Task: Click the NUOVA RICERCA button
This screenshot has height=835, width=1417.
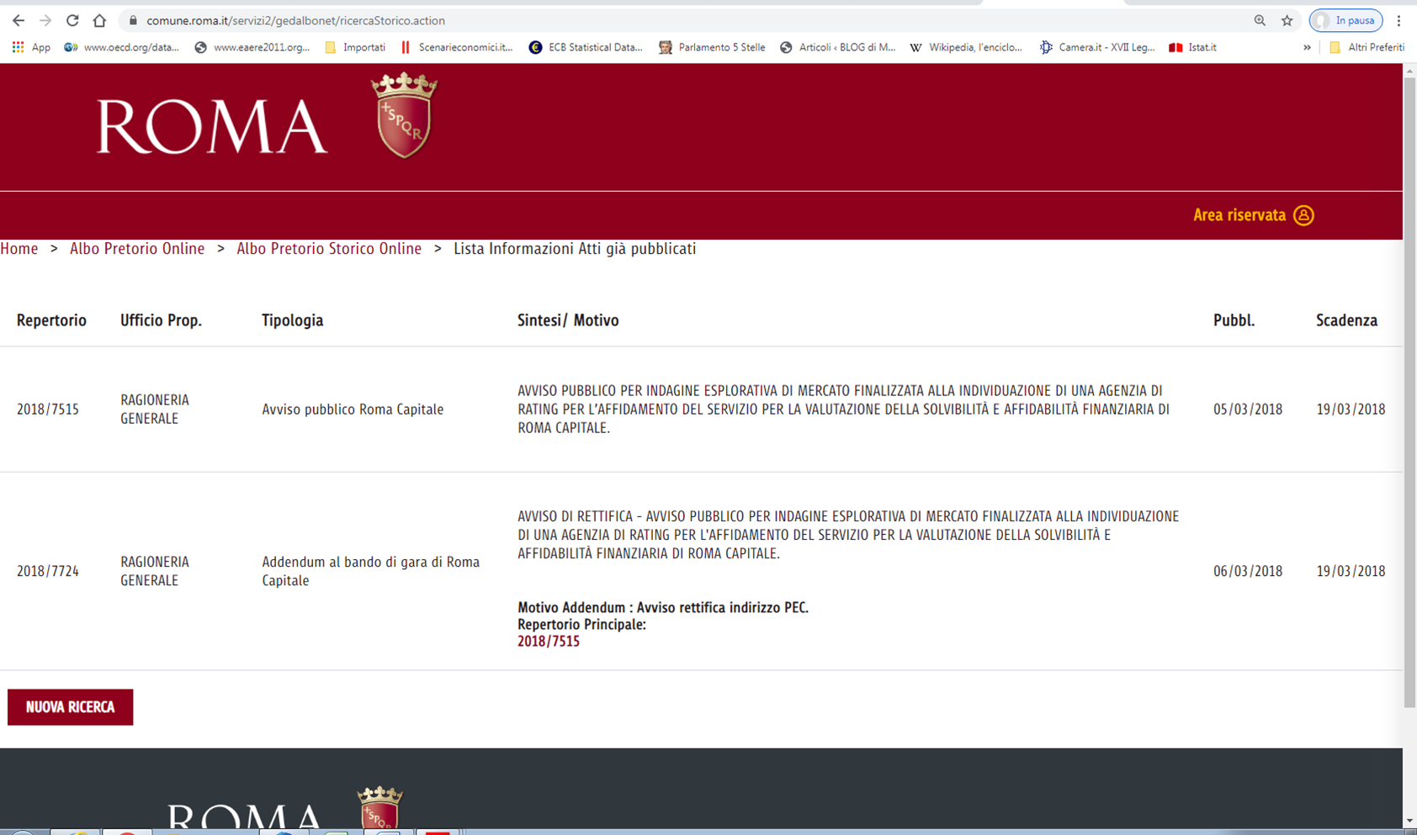Action: click(70, 707)
